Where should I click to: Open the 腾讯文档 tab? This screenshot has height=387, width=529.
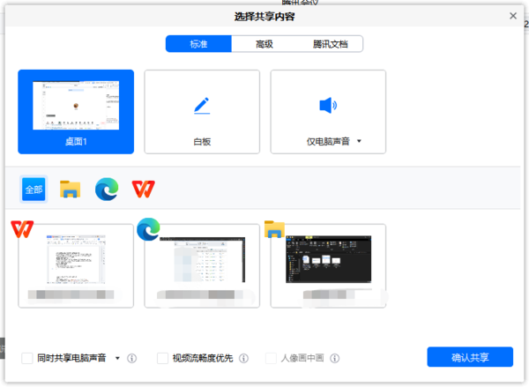[x=330, y=44]
